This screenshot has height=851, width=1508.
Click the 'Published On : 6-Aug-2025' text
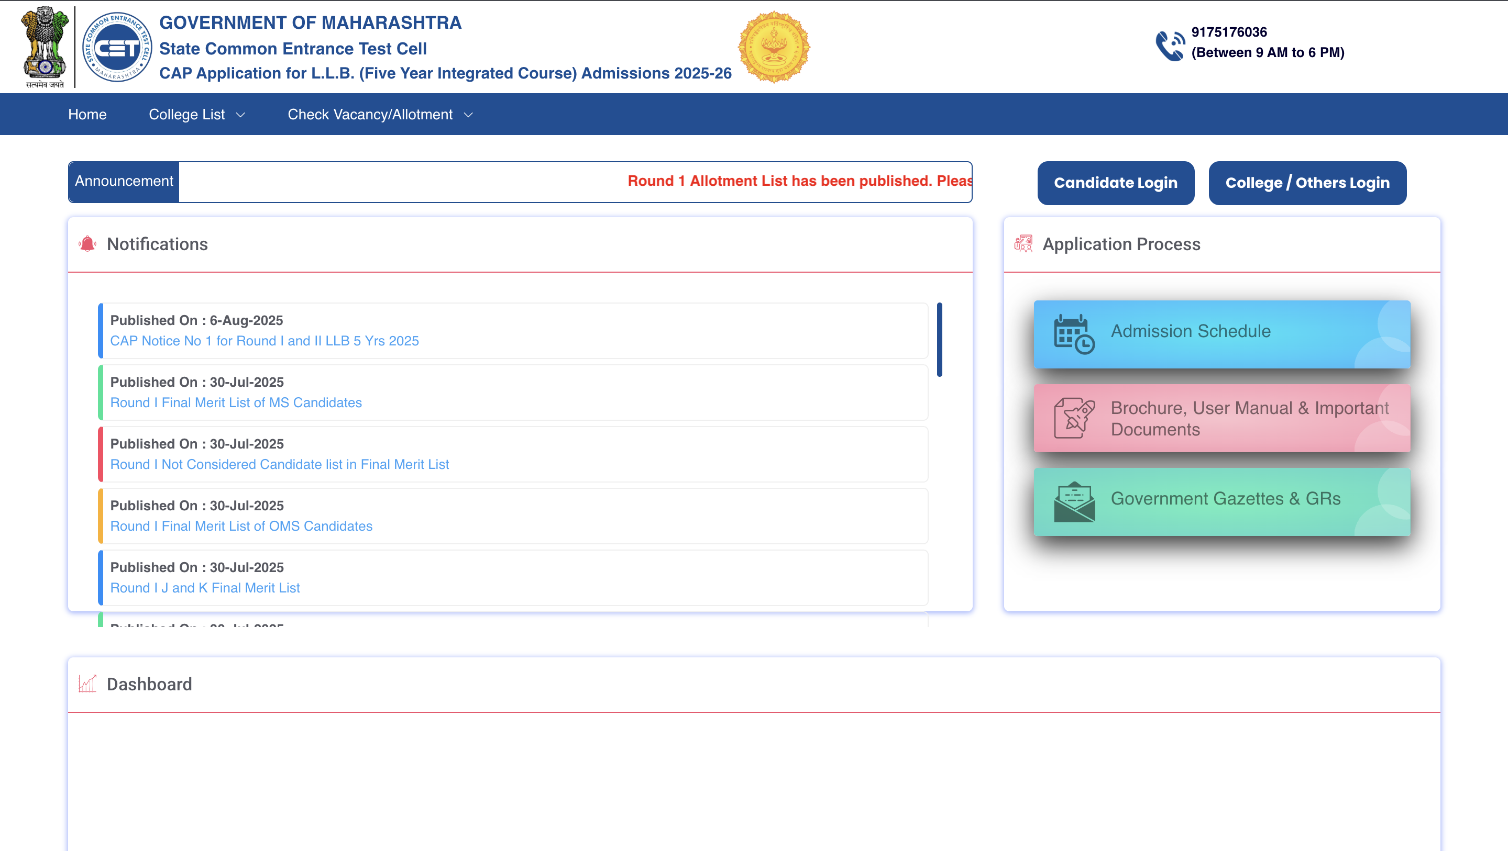click(197, 320)
